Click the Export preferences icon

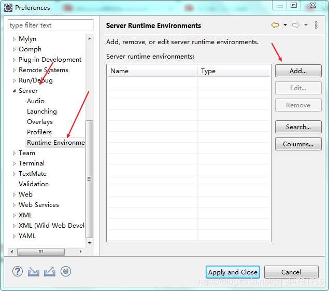(x=50, y=271)
